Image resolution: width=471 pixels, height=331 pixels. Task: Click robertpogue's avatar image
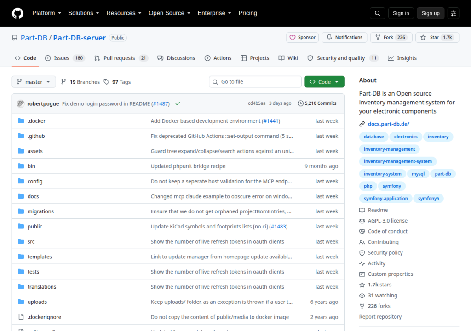click(x=20, y=103)
